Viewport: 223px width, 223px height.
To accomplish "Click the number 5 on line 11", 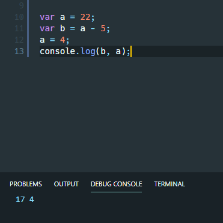I will (103, 28).
